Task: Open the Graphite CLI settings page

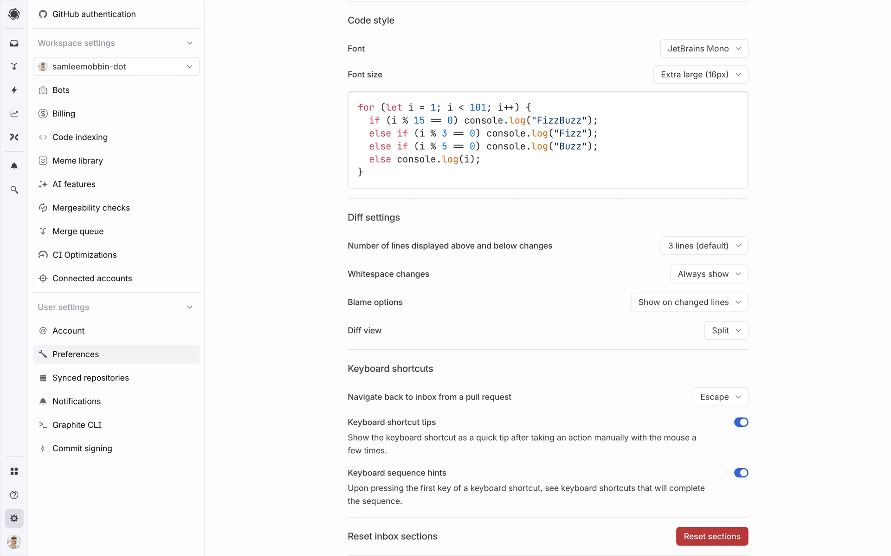Action: tap(77, 425)
